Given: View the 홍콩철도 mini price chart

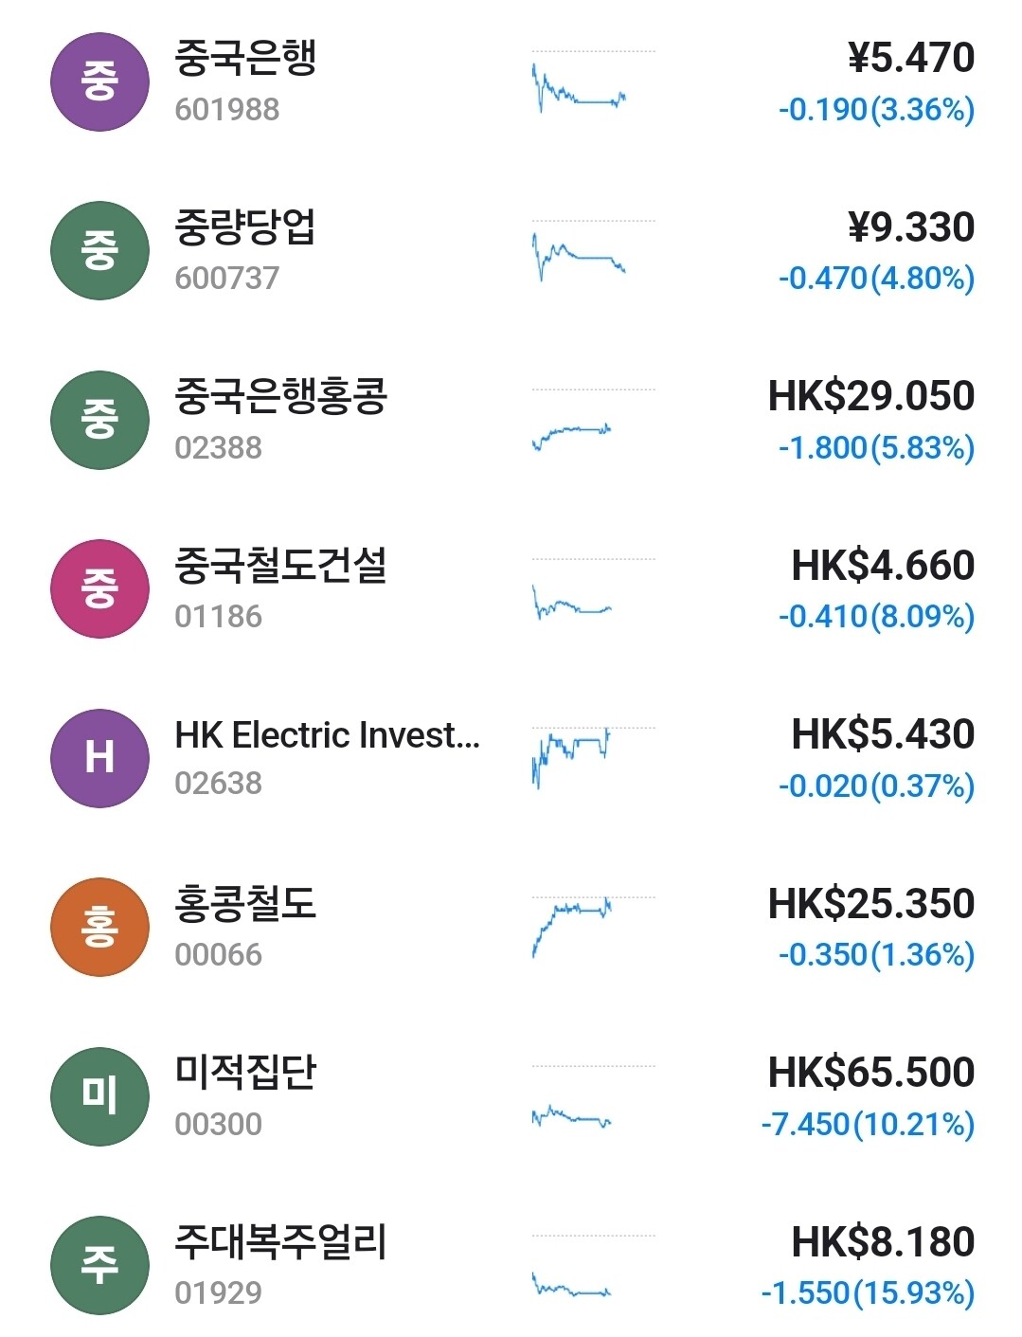Looking at the screenshot, I should [573, 926].
